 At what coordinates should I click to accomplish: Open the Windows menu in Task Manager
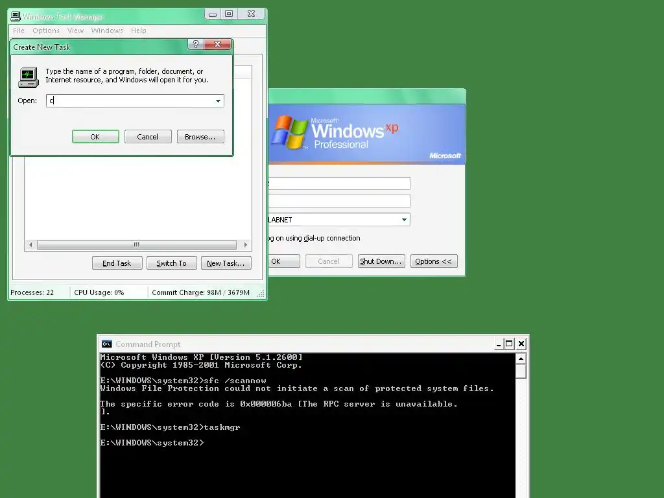point(107,30)
